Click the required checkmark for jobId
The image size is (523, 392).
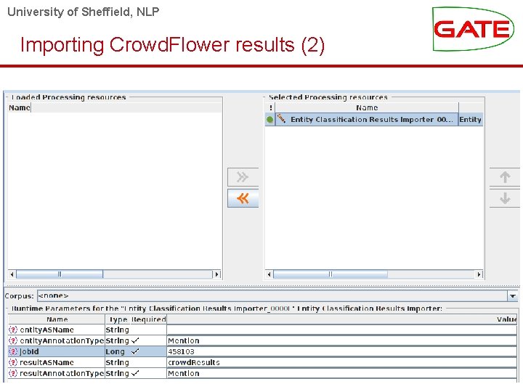(135, 351)
